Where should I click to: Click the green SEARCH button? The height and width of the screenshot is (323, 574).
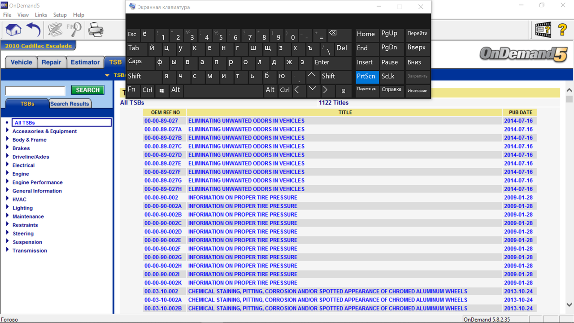point(87,90)
